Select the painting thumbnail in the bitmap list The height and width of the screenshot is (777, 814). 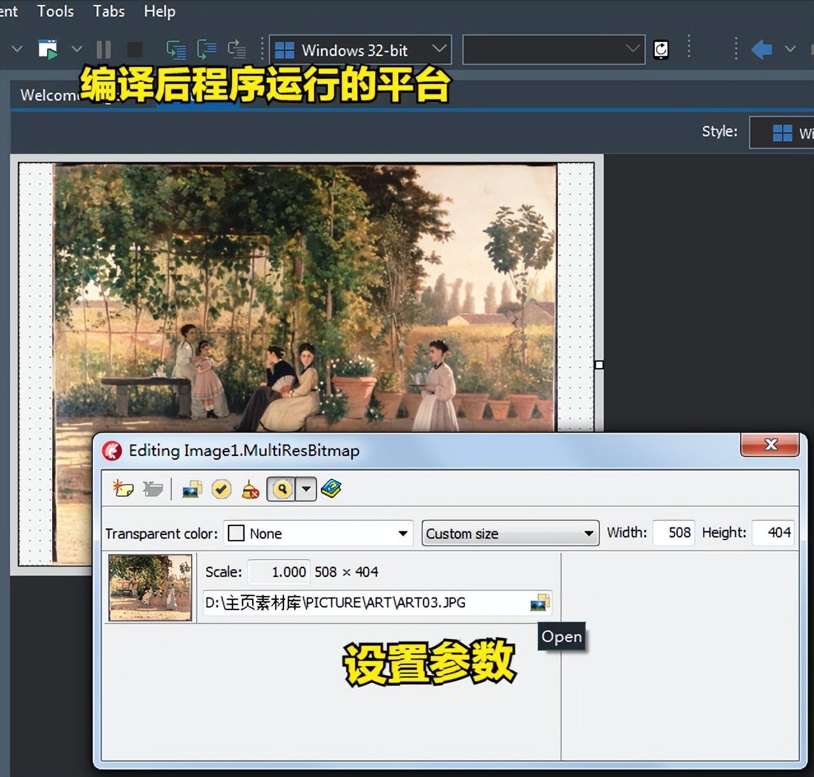150,587
